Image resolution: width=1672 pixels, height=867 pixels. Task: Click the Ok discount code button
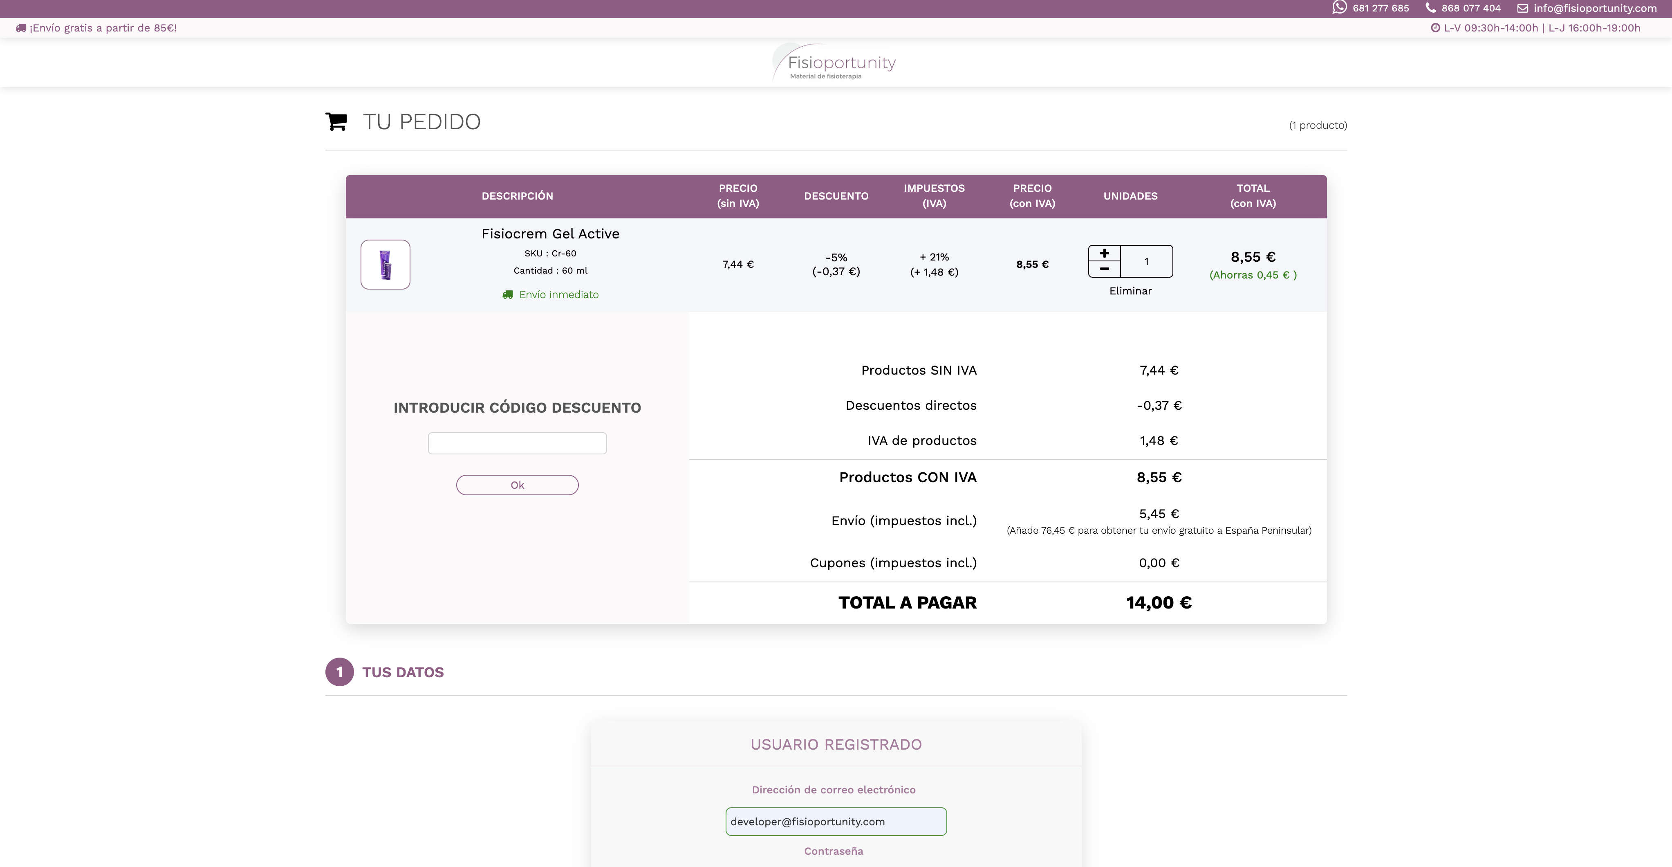pyautogui.click(x=517, y=485)
